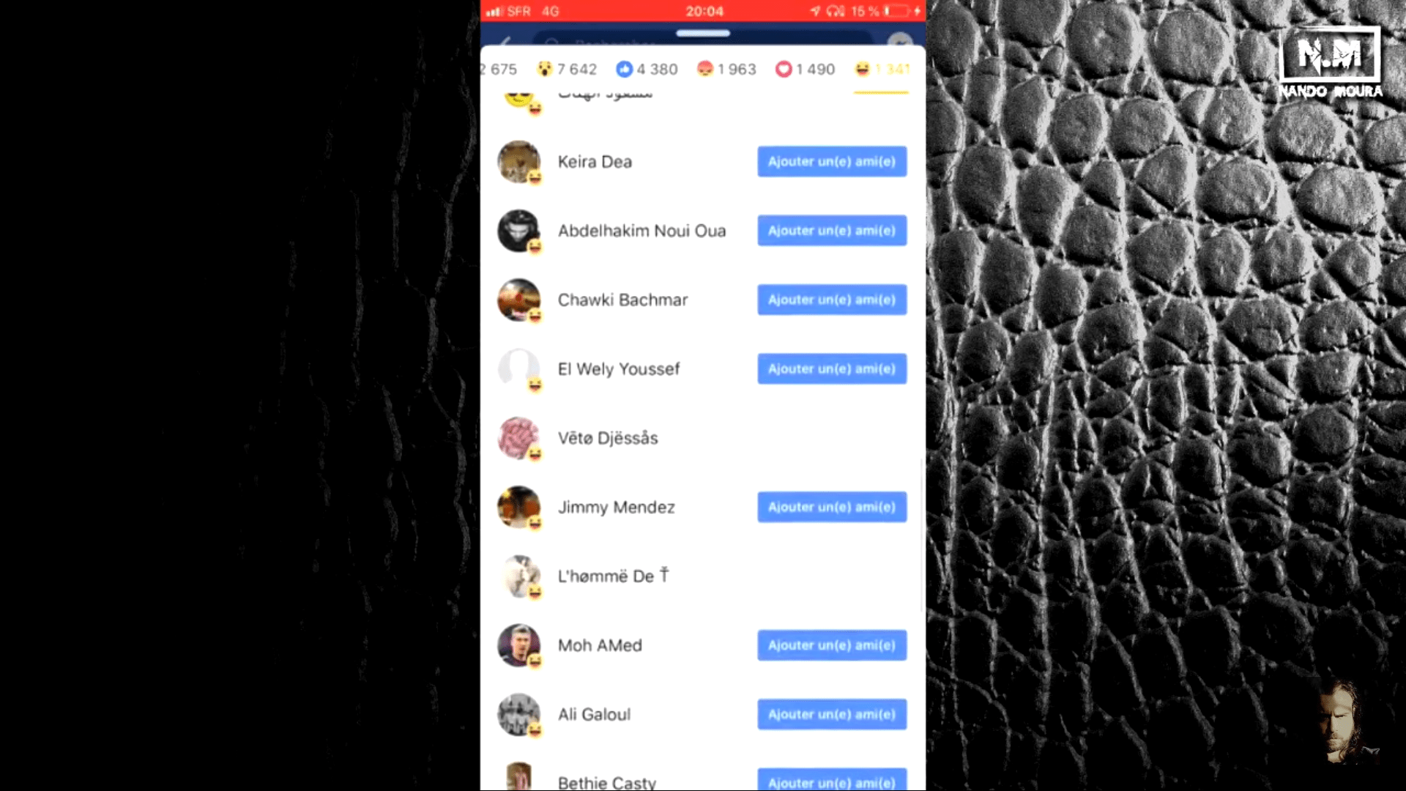Add El Wely Youssef as friend

[x=832, y=368]
